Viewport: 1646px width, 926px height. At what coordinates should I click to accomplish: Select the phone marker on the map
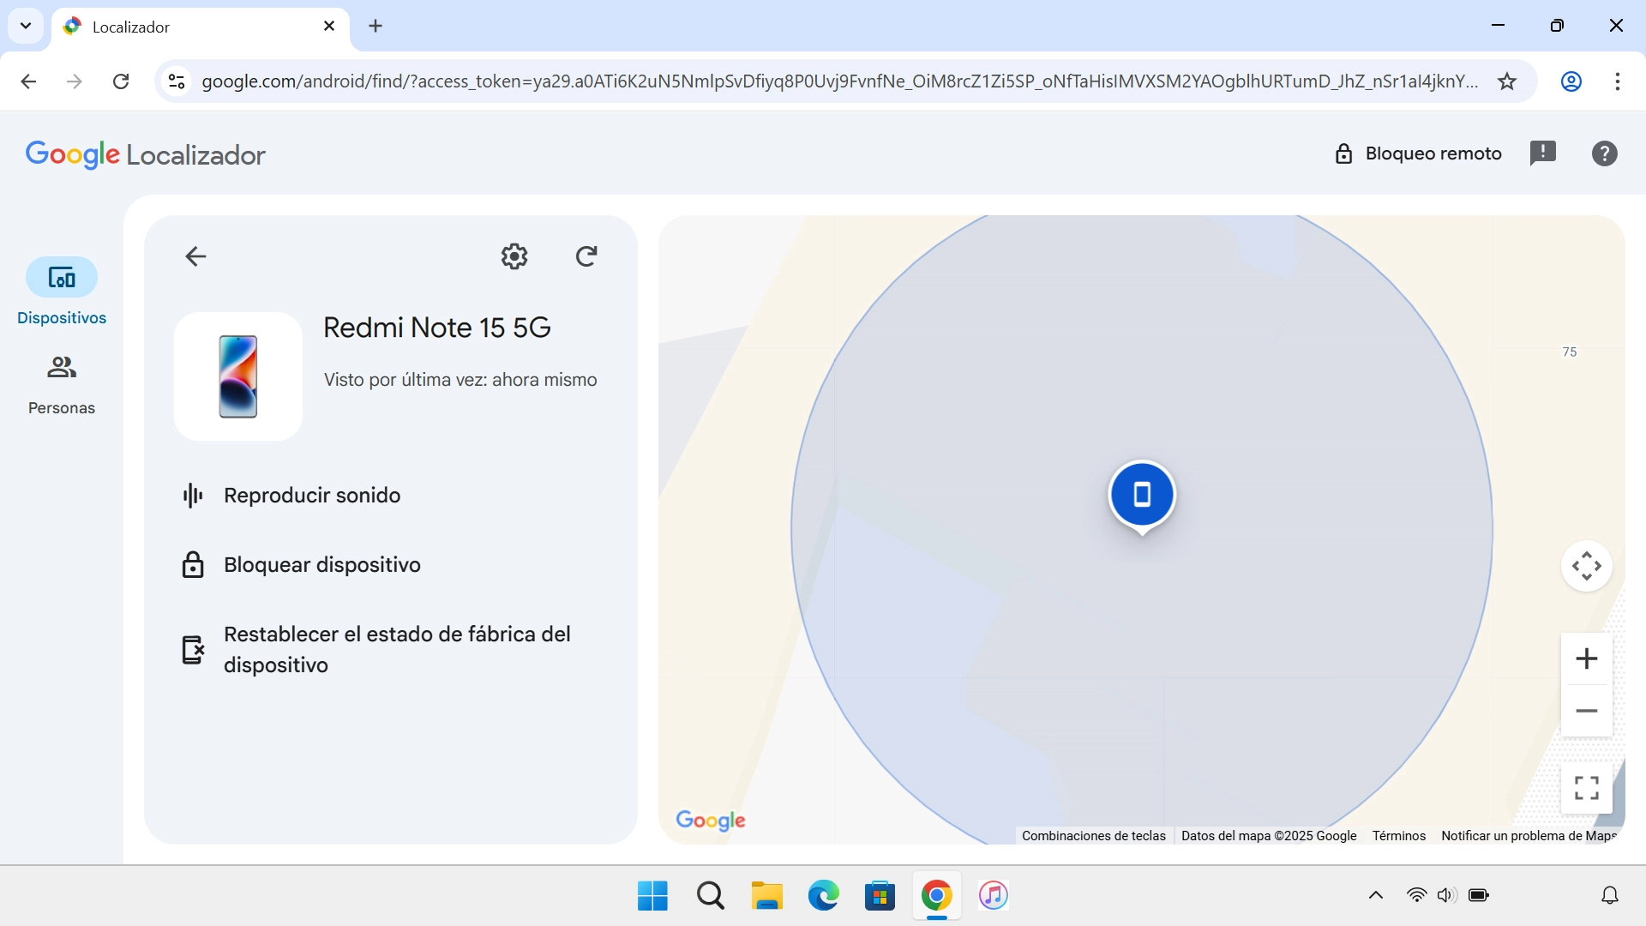(1142, 495)
